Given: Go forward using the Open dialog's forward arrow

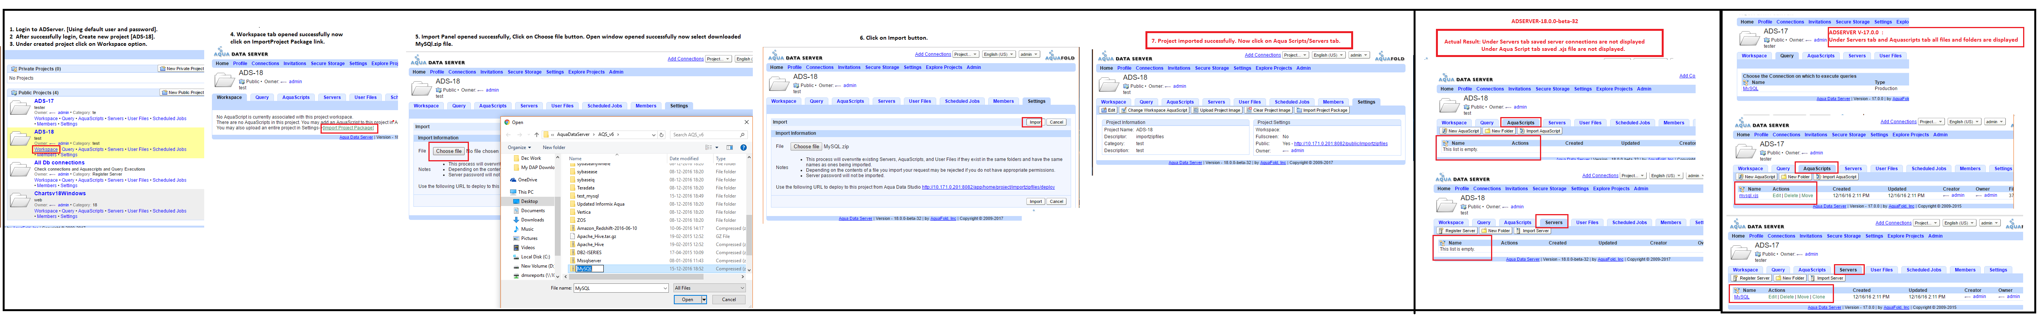Looking at the screenshot, I should (521, 135).
